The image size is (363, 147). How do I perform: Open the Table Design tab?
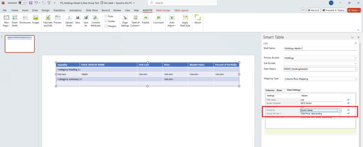[x=163, y=10]
